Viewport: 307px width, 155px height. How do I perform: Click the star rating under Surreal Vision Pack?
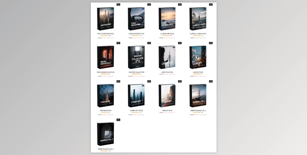(196, 36)
